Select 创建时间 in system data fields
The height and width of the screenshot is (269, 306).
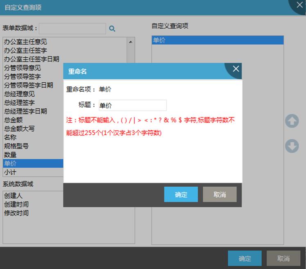(16, 204)
